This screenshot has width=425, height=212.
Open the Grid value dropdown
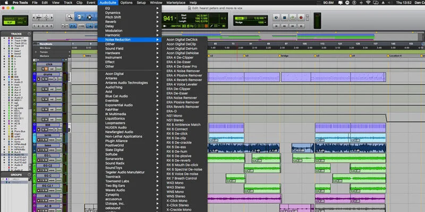[x=265, y=18]
